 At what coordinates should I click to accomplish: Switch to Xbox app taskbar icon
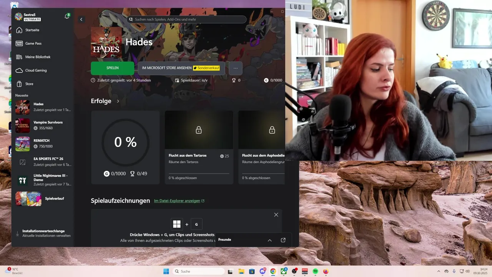click(284, 271)
